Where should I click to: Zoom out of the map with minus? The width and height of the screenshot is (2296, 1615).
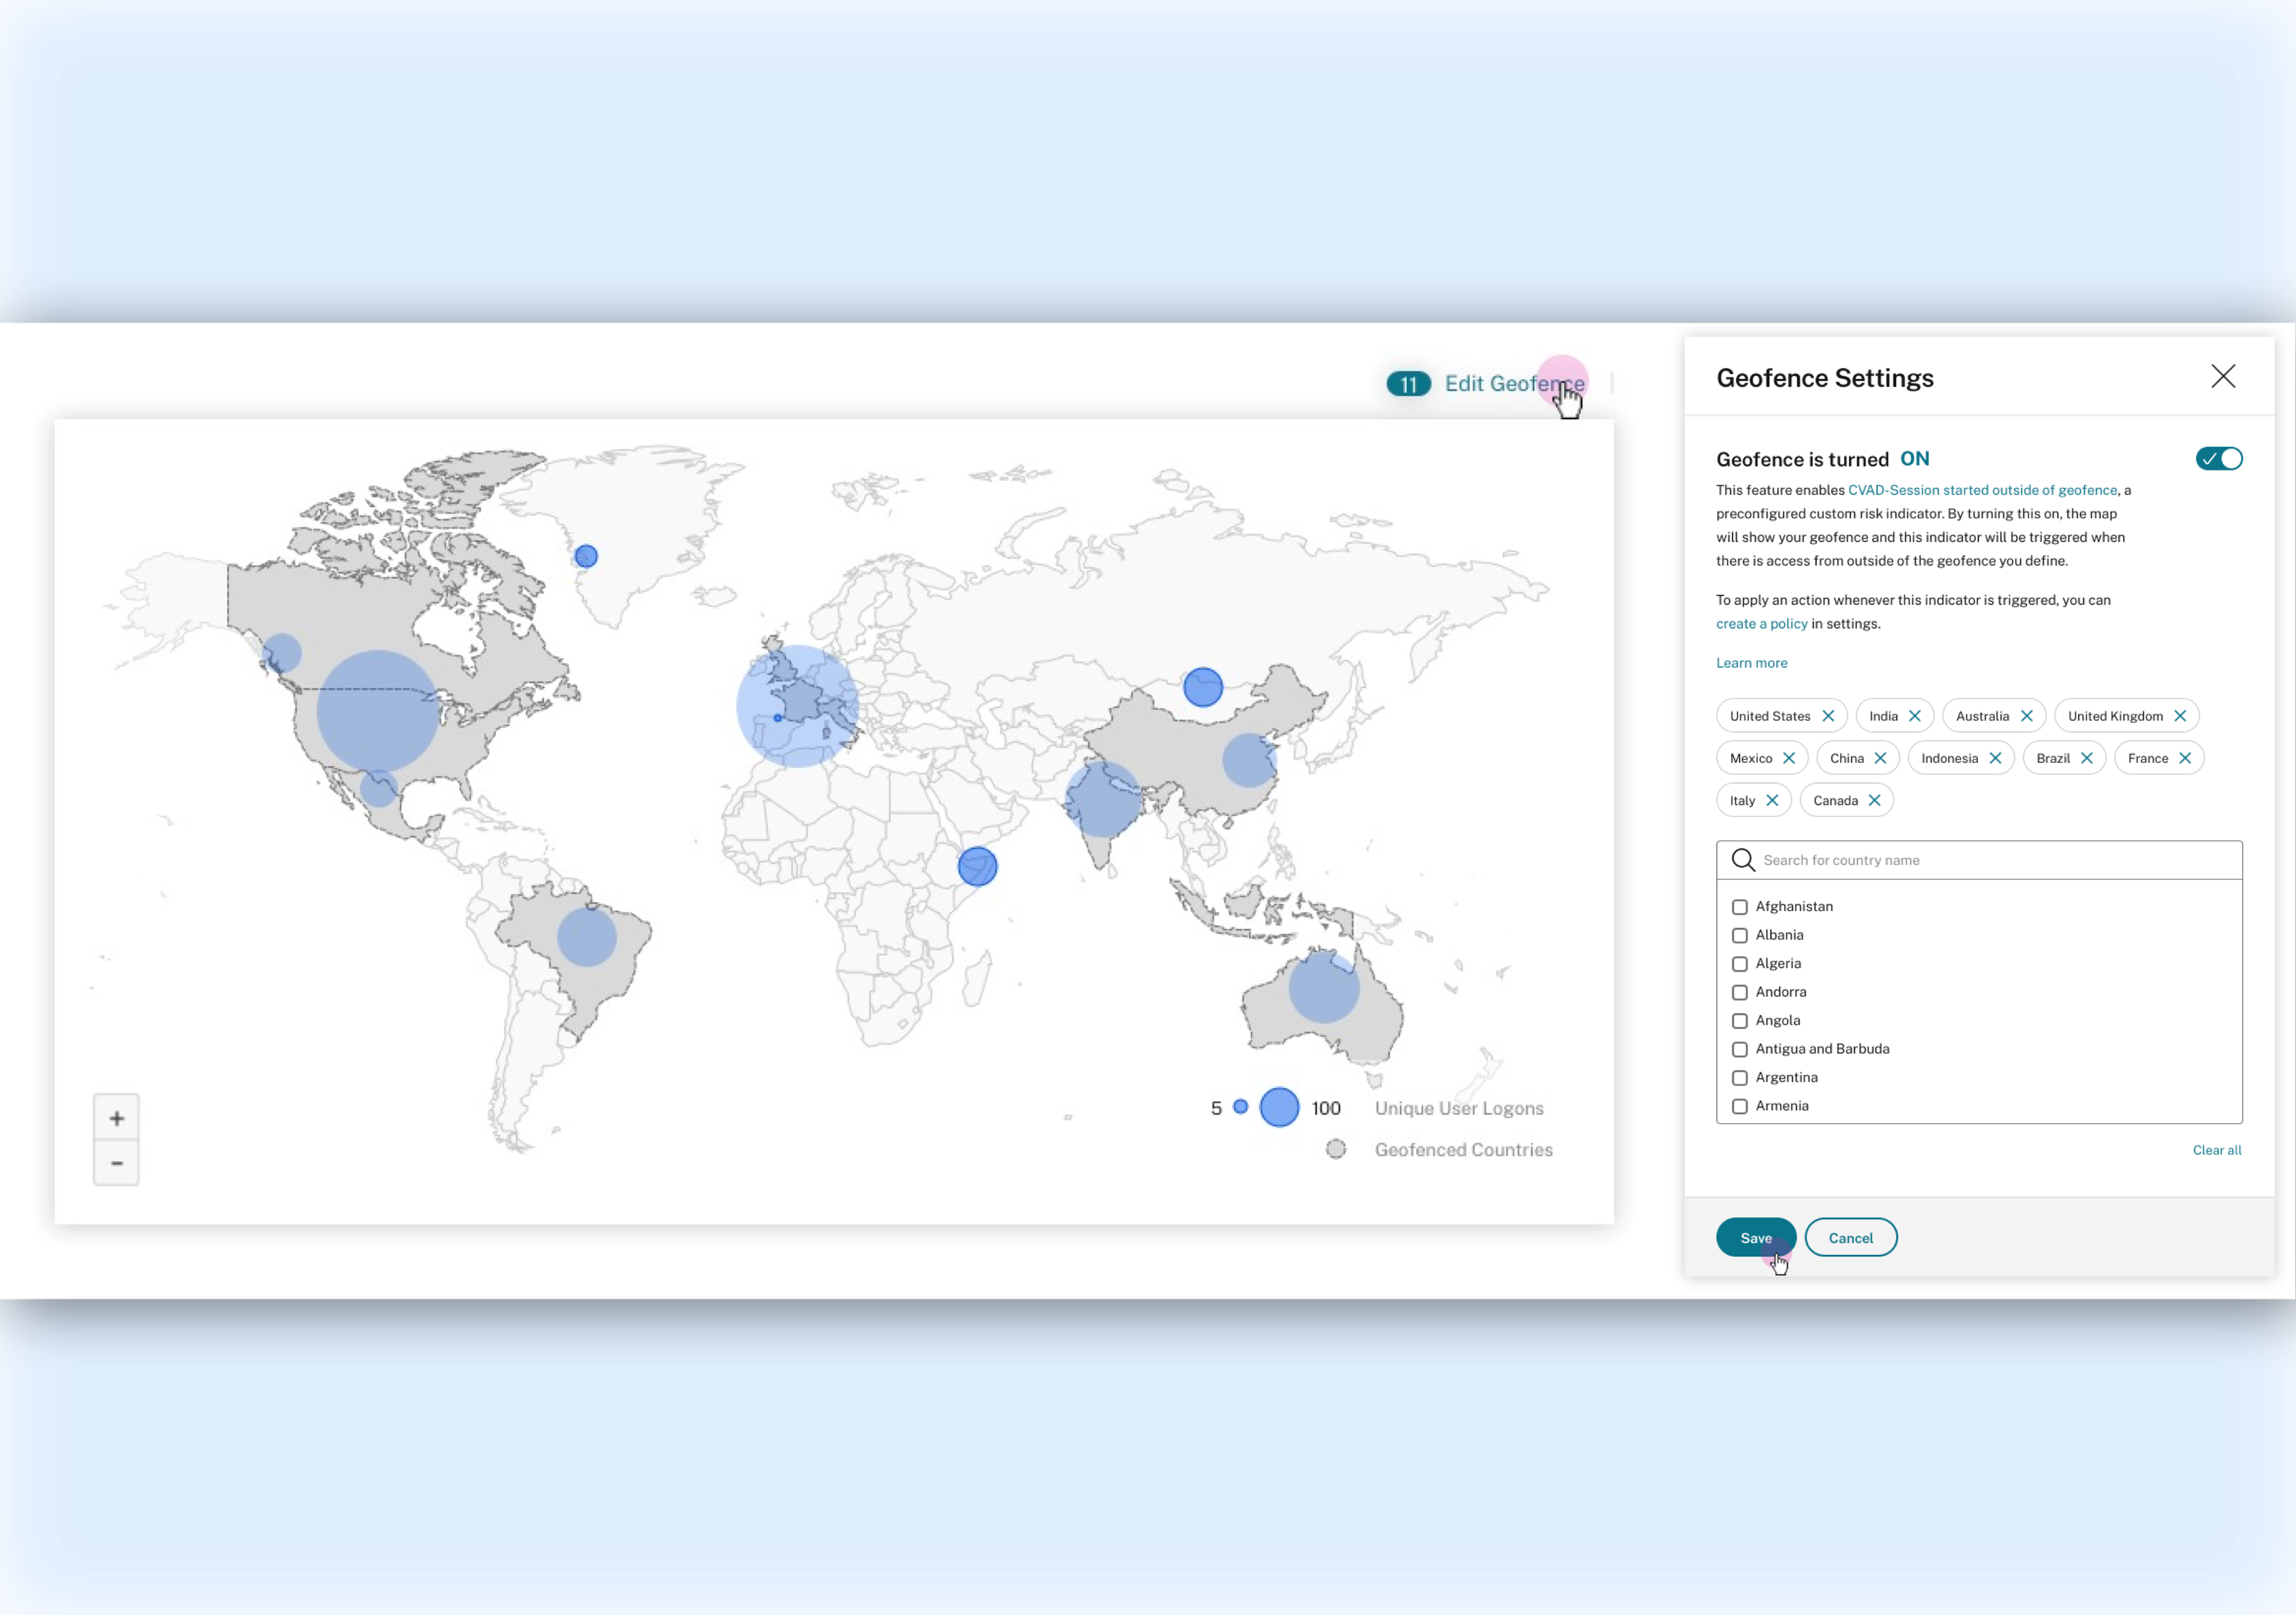tap(117, 1163)
